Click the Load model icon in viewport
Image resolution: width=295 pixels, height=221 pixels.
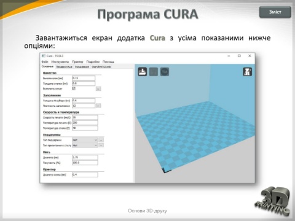point(143,72)
